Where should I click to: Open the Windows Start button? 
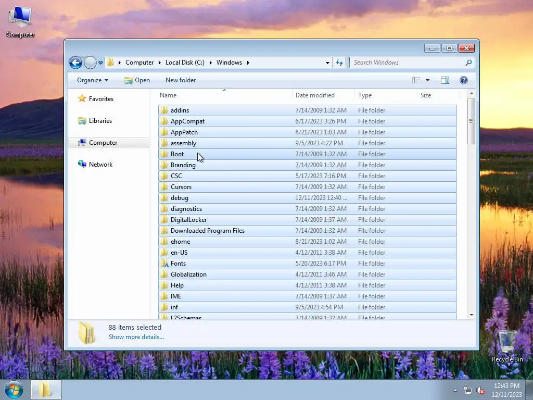click(x=14, y=390)
